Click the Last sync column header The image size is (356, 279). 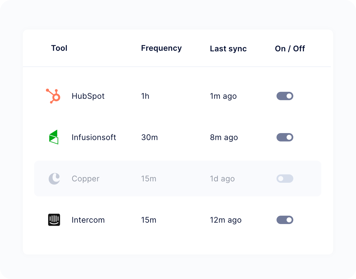(x=228, y=49)
